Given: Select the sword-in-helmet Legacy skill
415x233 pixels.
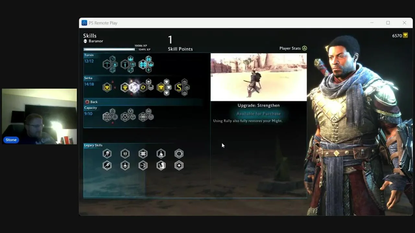Looking at the screenshot, I should 161,154.
